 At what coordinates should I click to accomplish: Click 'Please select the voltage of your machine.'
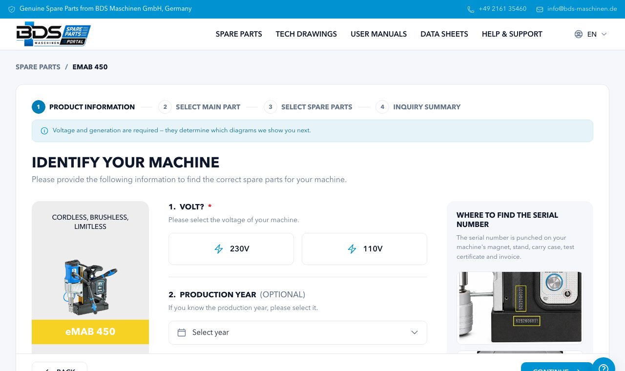[x=234, y=220]
